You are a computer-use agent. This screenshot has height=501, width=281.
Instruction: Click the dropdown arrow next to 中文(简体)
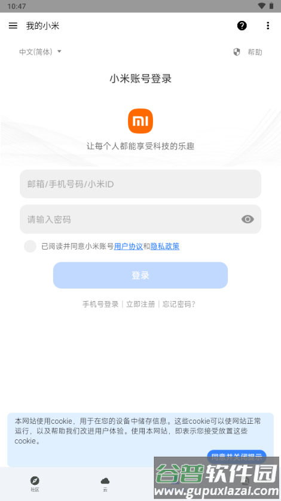59,51
